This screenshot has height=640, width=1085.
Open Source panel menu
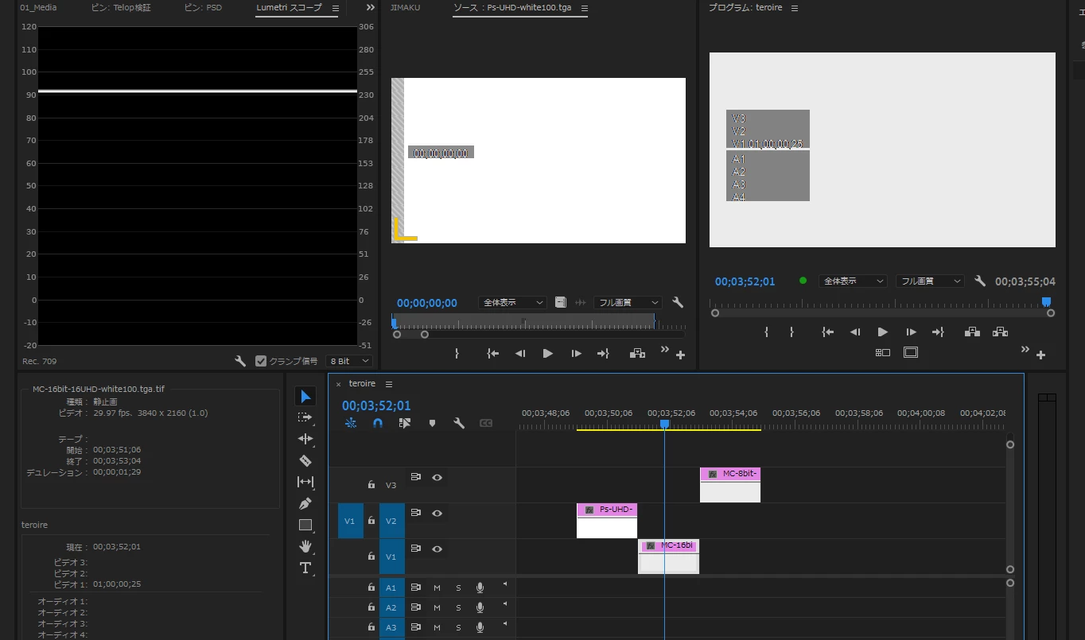tap(585, 8)
